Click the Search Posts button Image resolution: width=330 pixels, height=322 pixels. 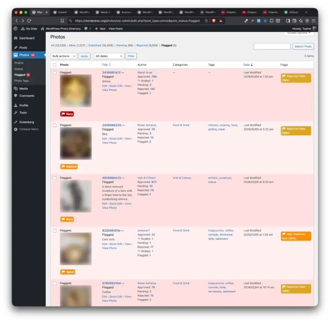coord(303,46)
